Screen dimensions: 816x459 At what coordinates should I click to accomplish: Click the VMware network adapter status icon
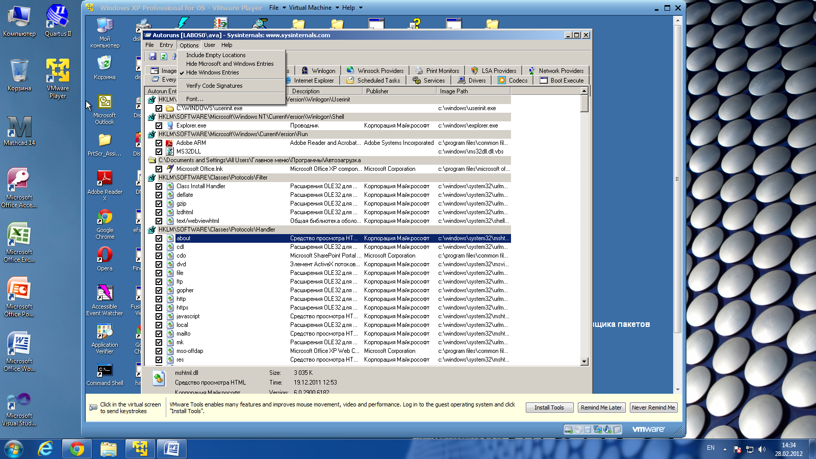click(598, 429)
